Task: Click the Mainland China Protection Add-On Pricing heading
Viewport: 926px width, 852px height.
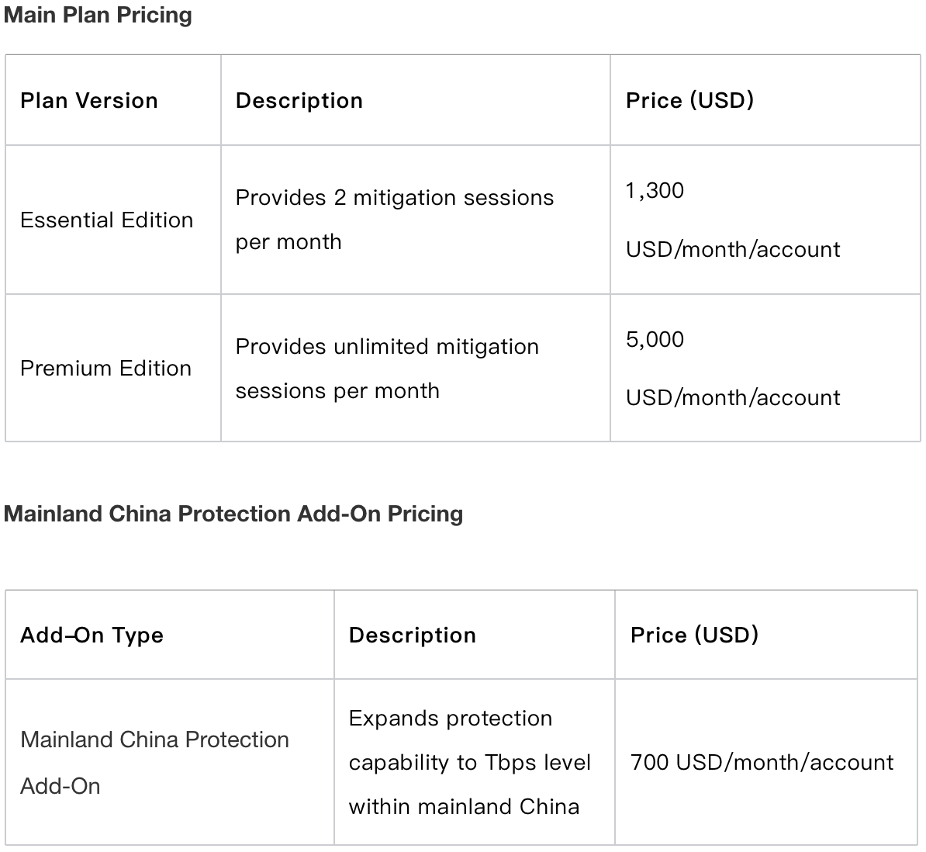Action: click(233, 514)
